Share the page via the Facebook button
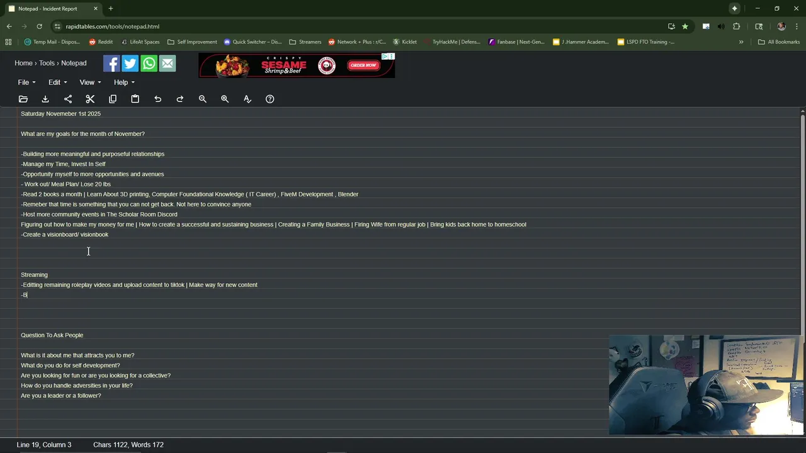 click(111, 64)
